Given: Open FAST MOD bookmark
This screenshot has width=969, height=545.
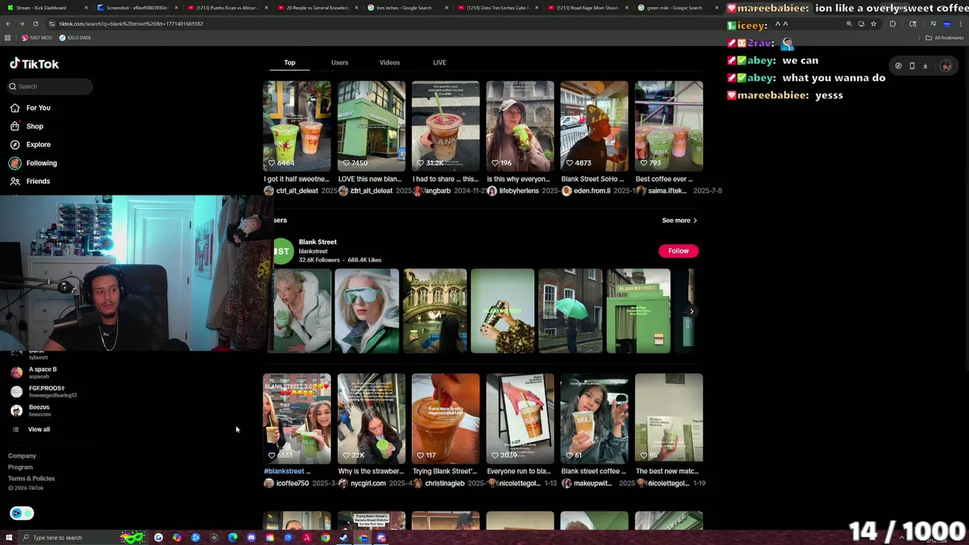Looking at the screenshot, I should pos(37,38).
